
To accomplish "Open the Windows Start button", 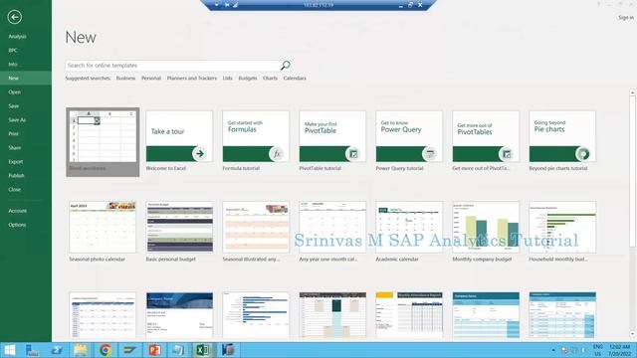I will 9,350.
